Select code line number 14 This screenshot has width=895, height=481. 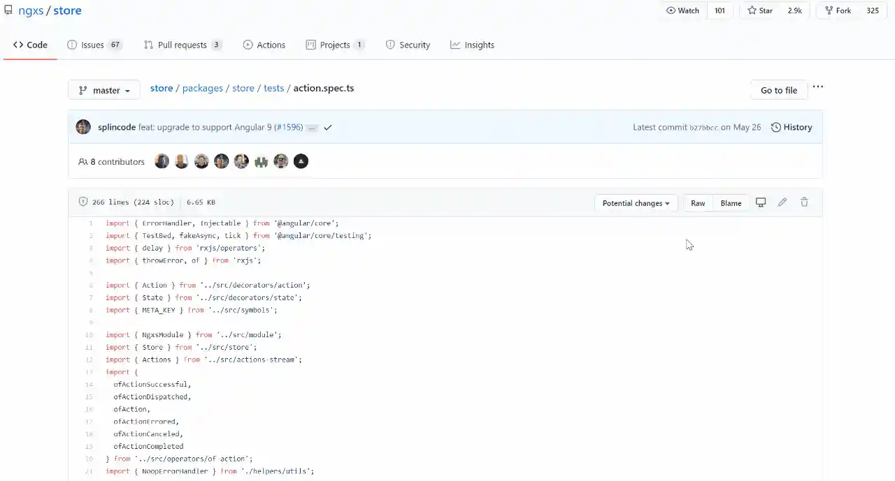[89, 385]
